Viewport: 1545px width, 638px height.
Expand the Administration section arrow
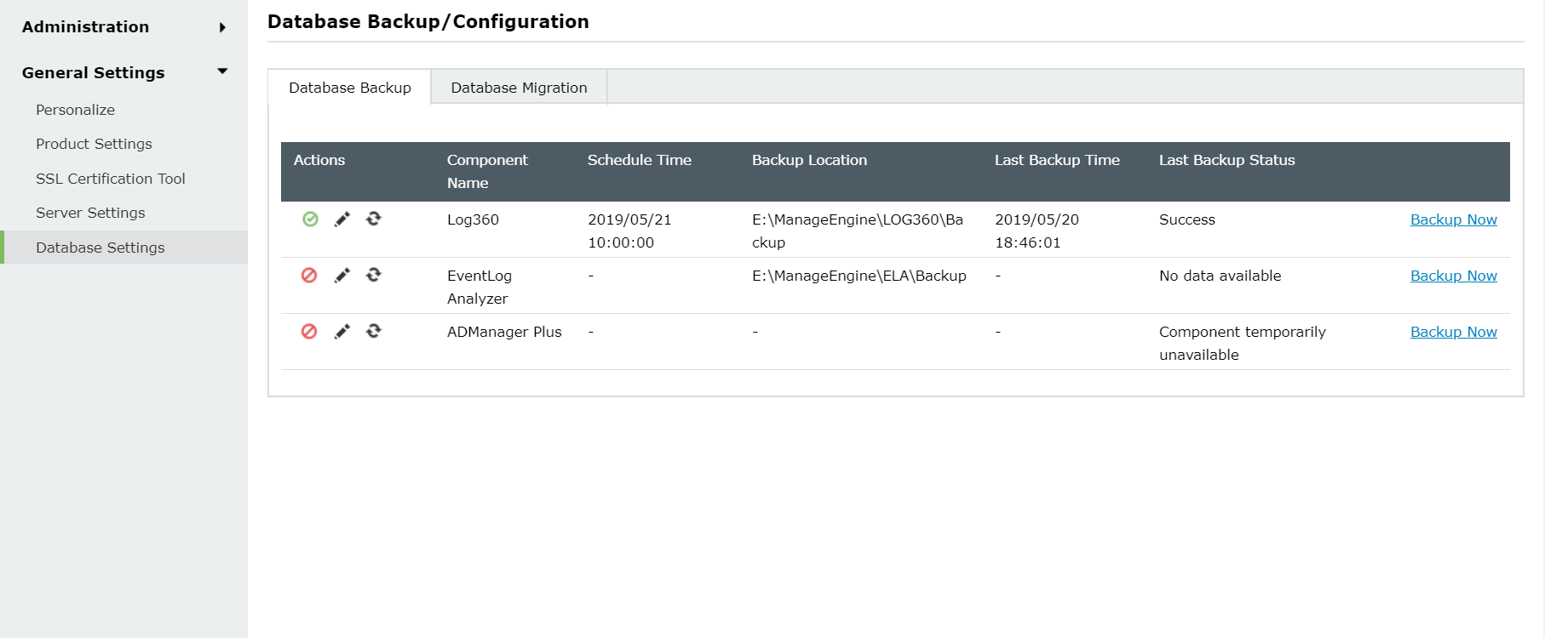[222, 27]
